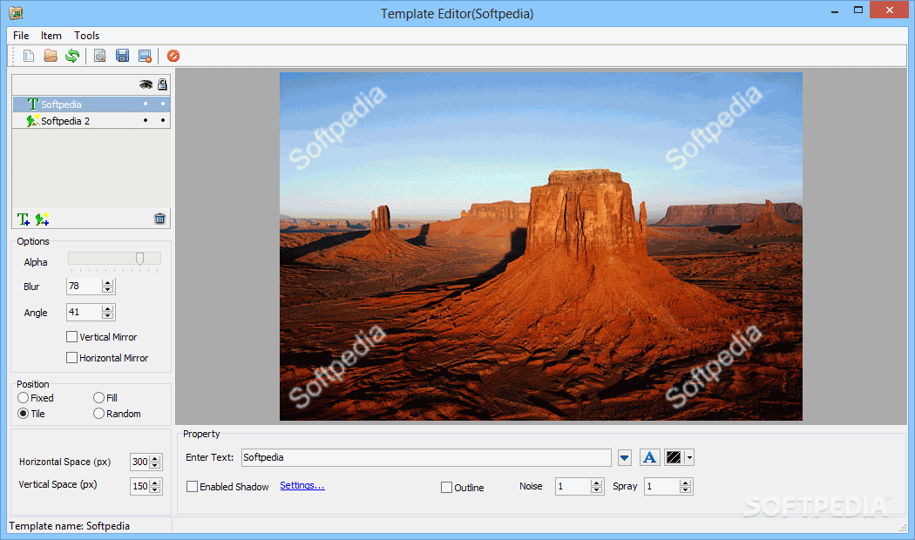The width and height of the screenshot is (915, 540).
Task: Expand the color swatch dropdown arrow
Action: pyautogui.click(x=689, y=458)
